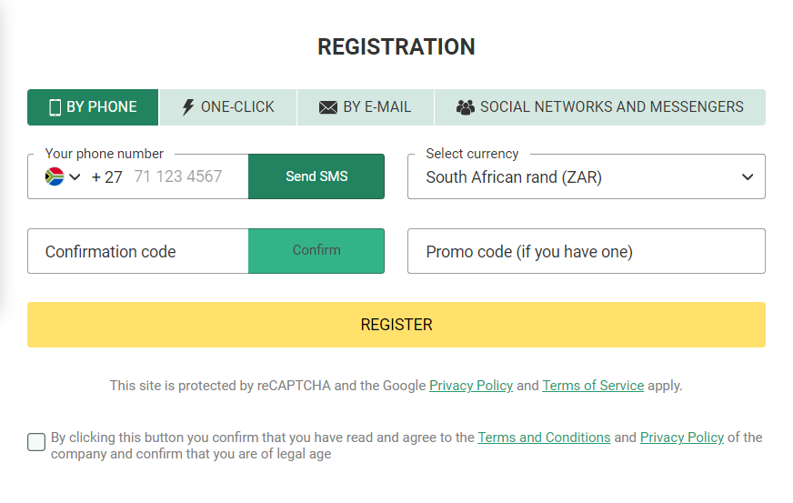This screenshot has height=503, width=793.
Task: Open Google Terms of Service link
Action: 593,386
